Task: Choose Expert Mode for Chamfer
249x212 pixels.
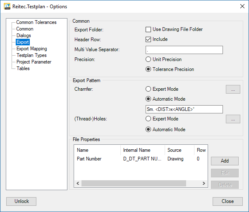Action: (148, 89)
